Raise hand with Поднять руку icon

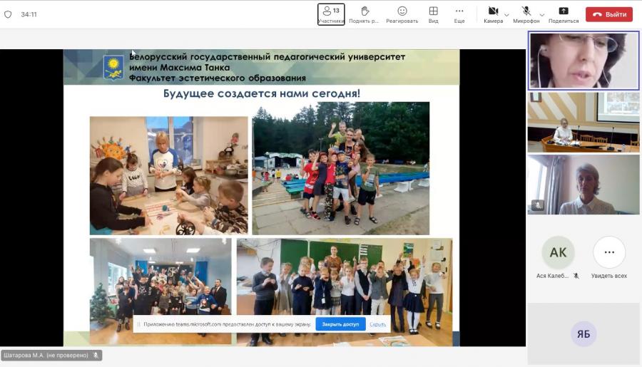pyautogui.click(x=364, y=14)
